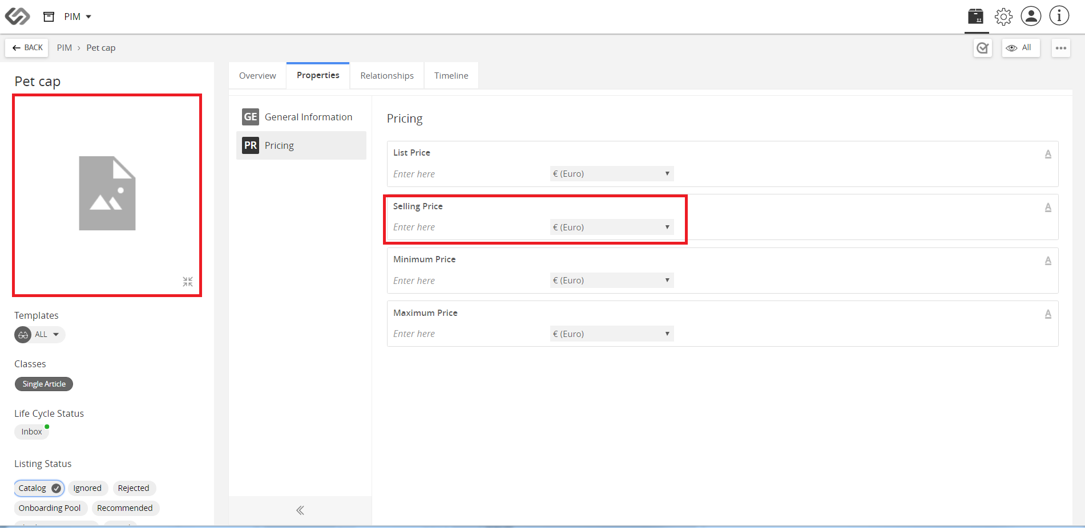Click the Inbox life cycle status
Image resolution: width=1085 pixels, height=528 pixels.
point(31,432)
